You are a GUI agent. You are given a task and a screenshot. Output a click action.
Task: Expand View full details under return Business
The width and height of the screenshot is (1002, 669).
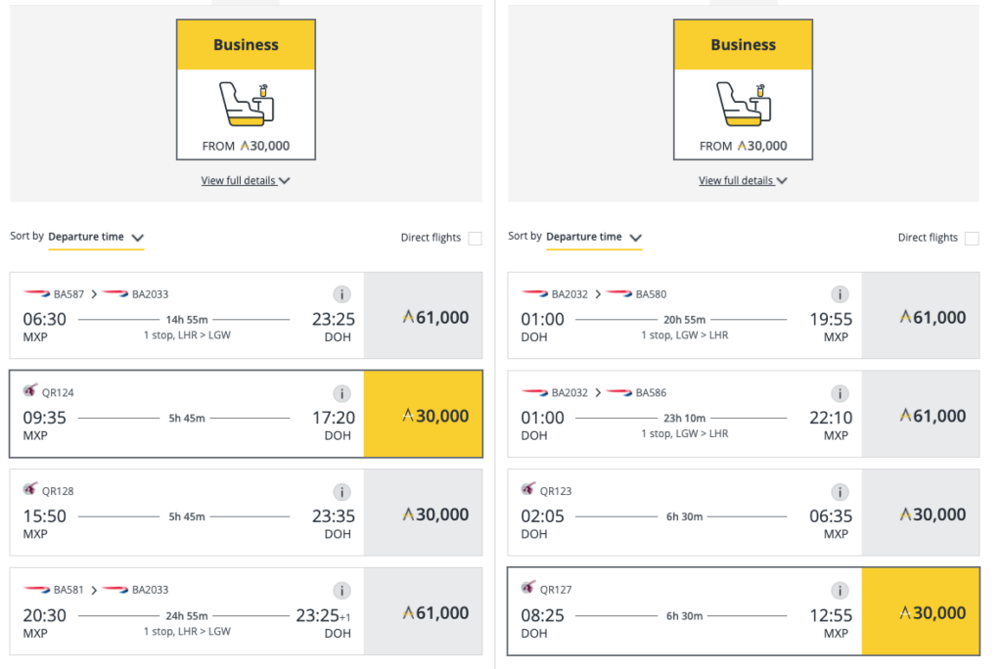(743, 181)
